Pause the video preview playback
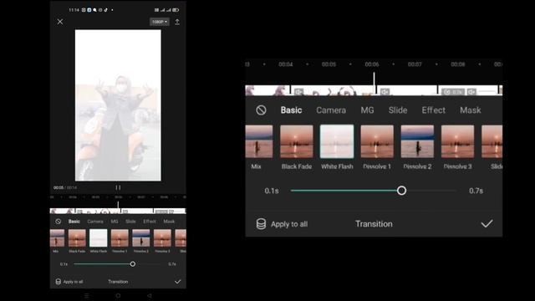This screenshot has height=301, width=535. [x=118, y=187]
